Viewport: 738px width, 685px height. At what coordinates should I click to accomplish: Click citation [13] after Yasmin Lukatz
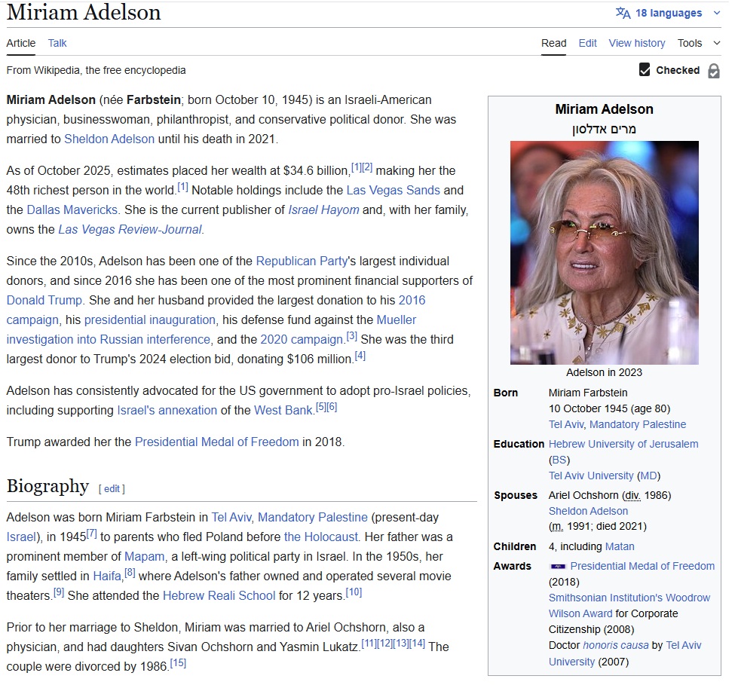tap(401, 644)
